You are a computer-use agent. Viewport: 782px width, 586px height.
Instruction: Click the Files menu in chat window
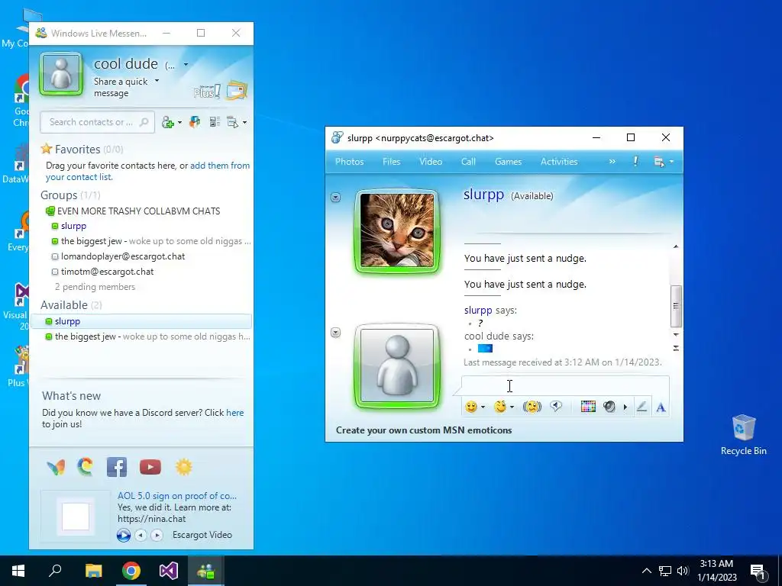tap(392, 162)
